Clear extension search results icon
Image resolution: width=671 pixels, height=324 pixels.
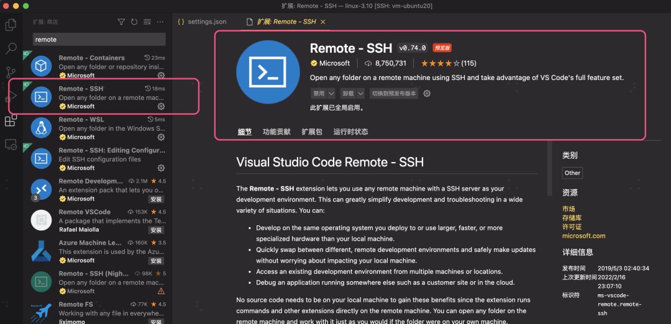(147, 22)
